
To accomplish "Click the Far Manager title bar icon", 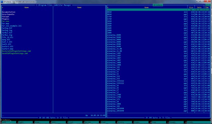I will 2,2.
